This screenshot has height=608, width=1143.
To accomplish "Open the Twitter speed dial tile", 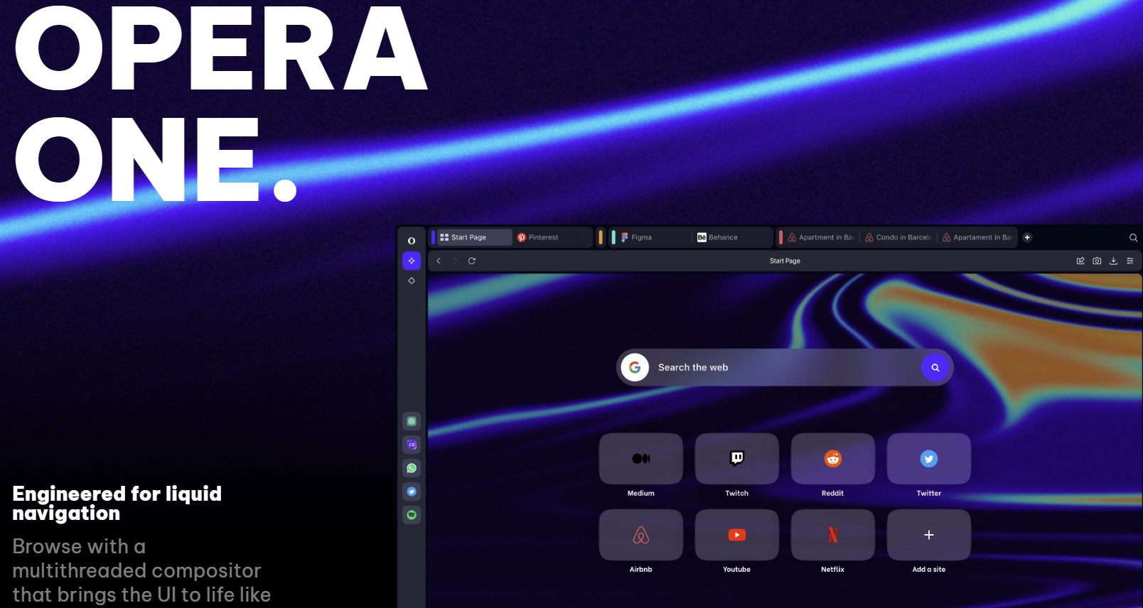I will click(929, 459).
